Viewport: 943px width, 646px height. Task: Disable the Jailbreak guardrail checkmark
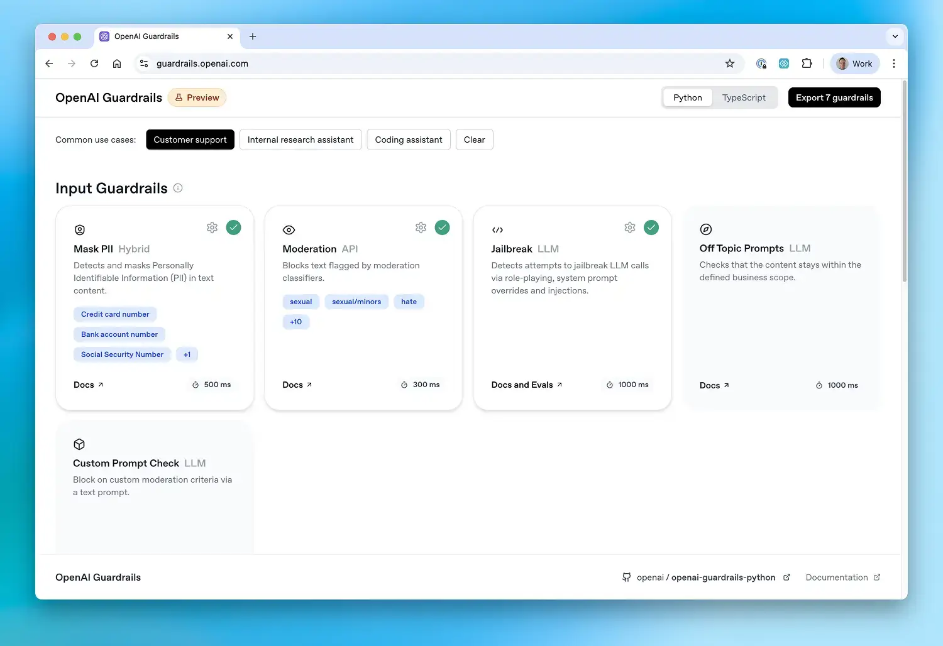click(651, 227)
